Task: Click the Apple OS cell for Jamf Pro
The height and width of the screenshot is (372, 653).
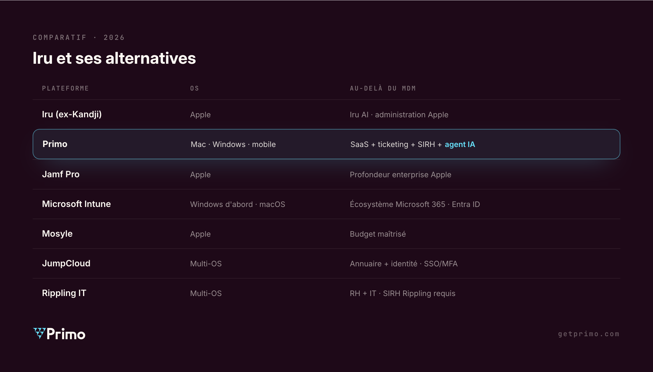Action: [x=200, y=175]
